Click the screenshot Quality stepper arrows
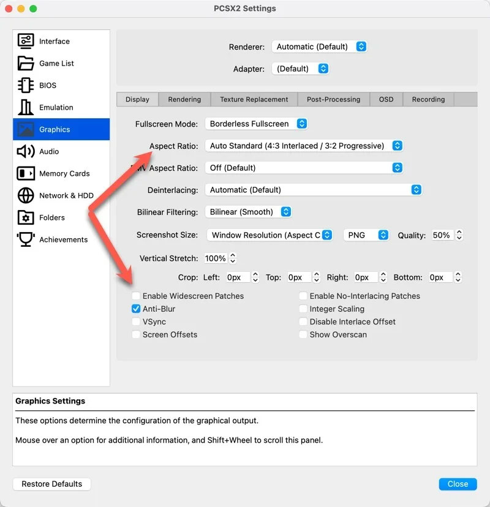This screenshot has width=490, height=507. coord(459,235)
